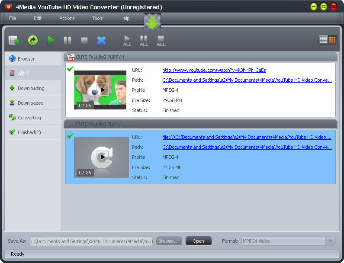
Task: Show the Finished(2) list
Action: pos(33,132)
